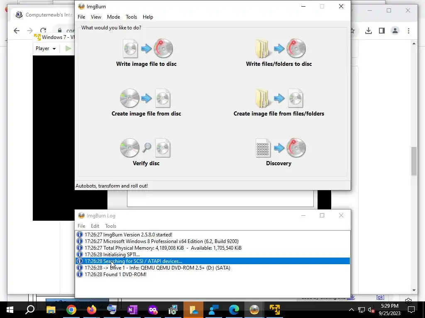This screenshot has width=425, height=318.
Task: Open File menu in ImgBurn Log window
Action: (x=81, y=226)
